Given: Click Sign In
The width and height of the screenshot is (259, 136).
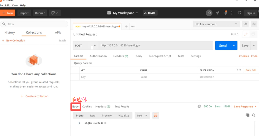Looking at the screenshot, I should (250, 13).
